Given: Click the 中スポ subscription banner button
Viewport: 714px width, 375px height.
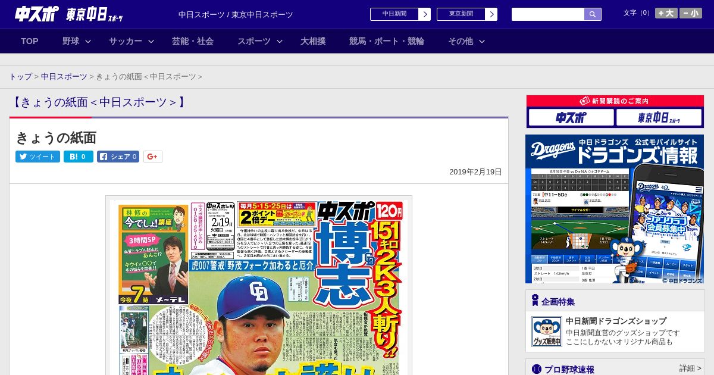Looking at the screenshot, I should click(x=571, y=117).
